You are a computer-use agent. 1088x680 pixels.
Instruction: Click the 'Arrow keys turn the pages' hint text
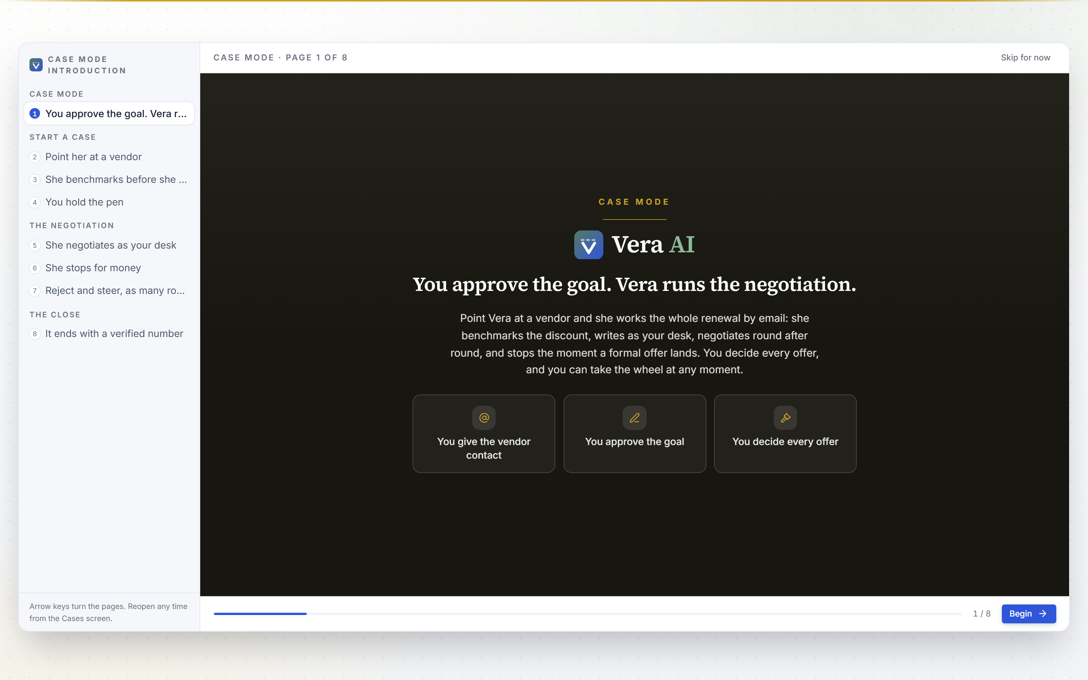point(108,612)
